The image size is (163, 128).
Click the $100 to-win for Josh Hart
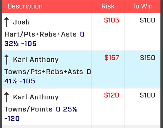(147, 20)
